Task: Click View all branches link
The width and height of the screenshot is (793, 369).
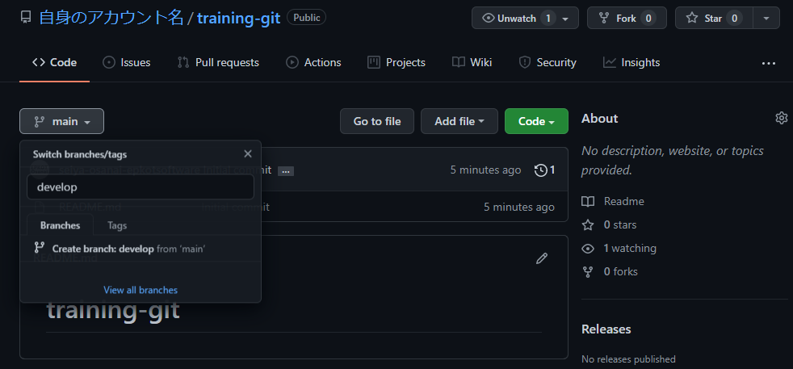Action: pos(141,290)
